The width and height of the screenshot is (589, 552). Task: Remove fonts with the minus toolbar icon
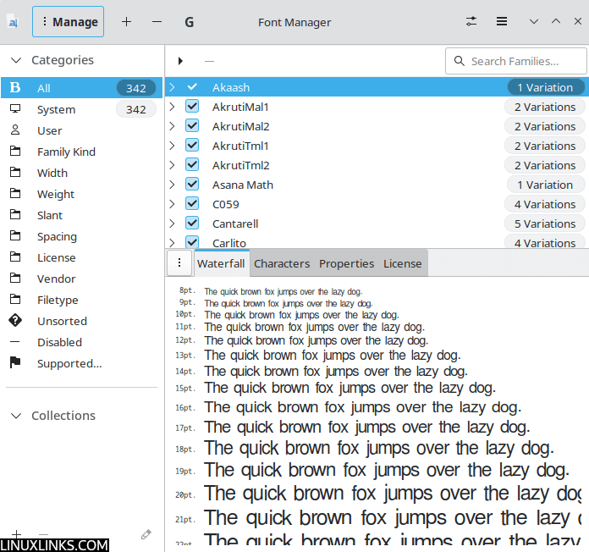[x=157, y=22]
